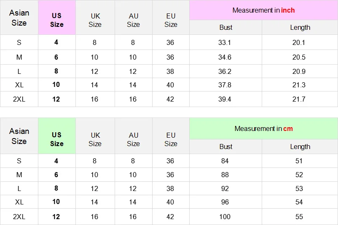Click the EU Size header in bottom table
This screenshot has height=225, width=338.
171,139
